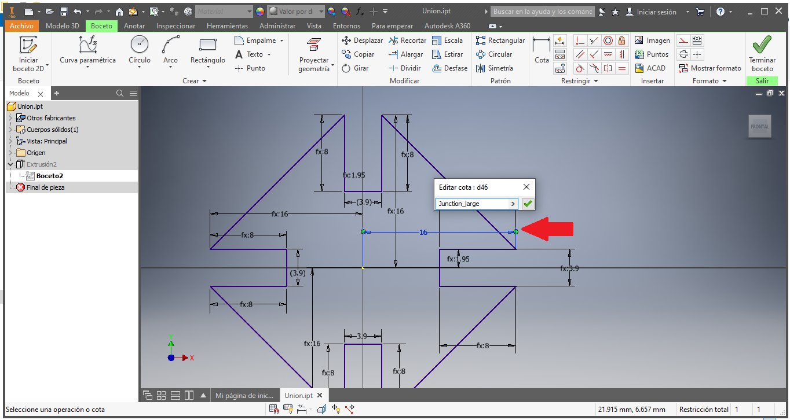Insert an ACAD file
Image resolution: width=790 pixels, height=420 pixels.
(x=650, y=68)
